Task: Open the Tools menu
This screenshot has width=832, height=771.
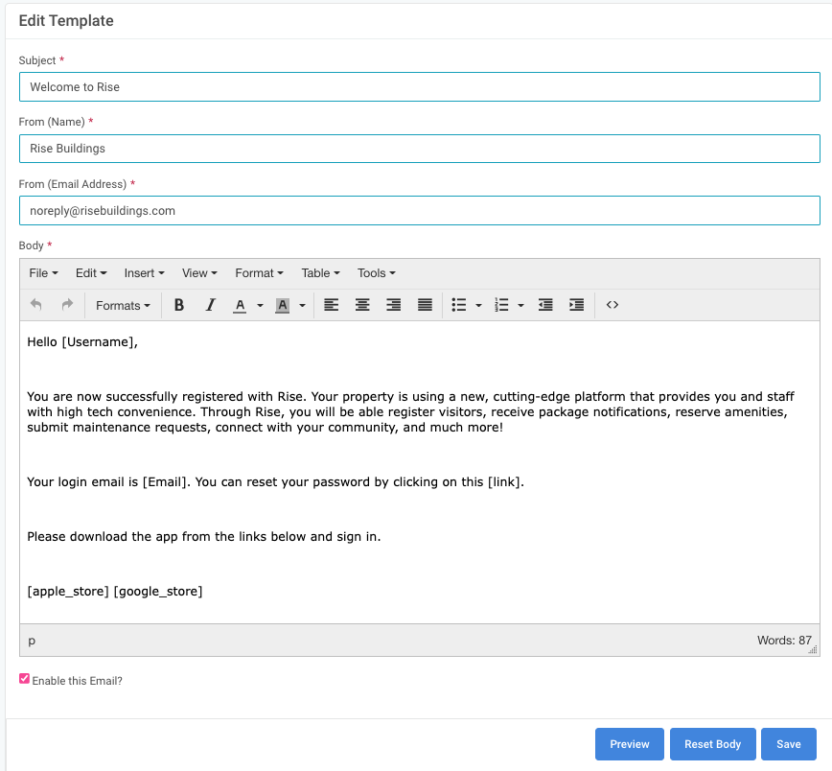Action: click(x=376, y=273)
